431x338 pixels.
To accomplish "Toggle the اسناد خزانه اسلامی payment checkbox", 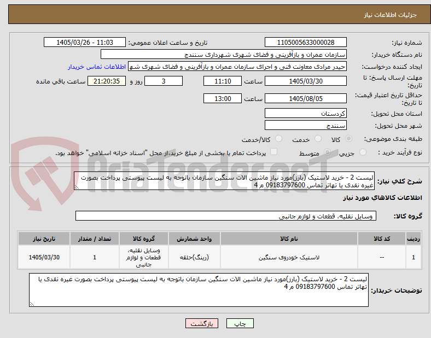I will click(274, 152).
